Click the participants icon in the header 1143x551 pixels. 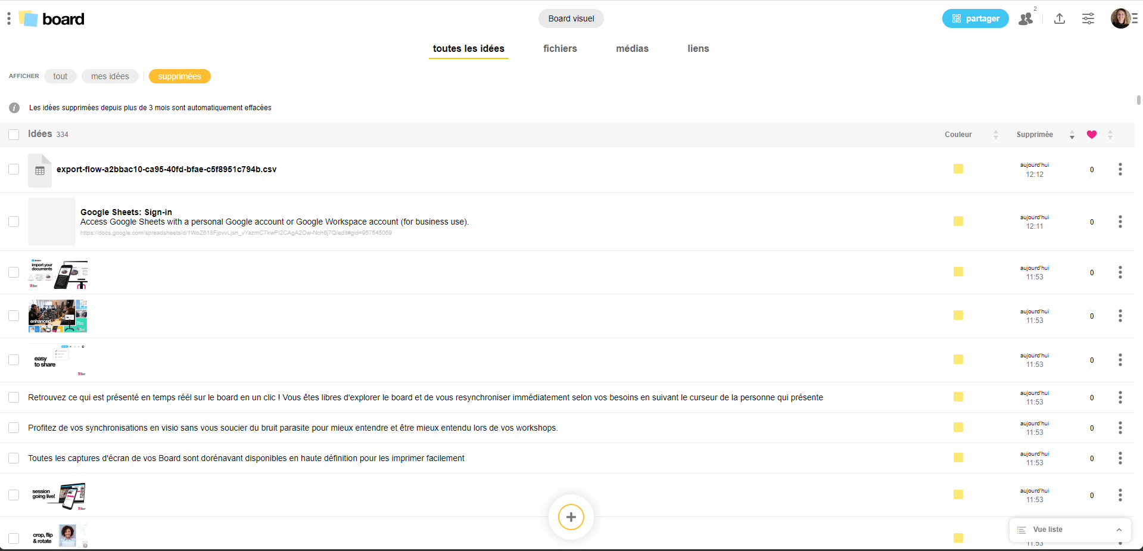pos(1026,19)
